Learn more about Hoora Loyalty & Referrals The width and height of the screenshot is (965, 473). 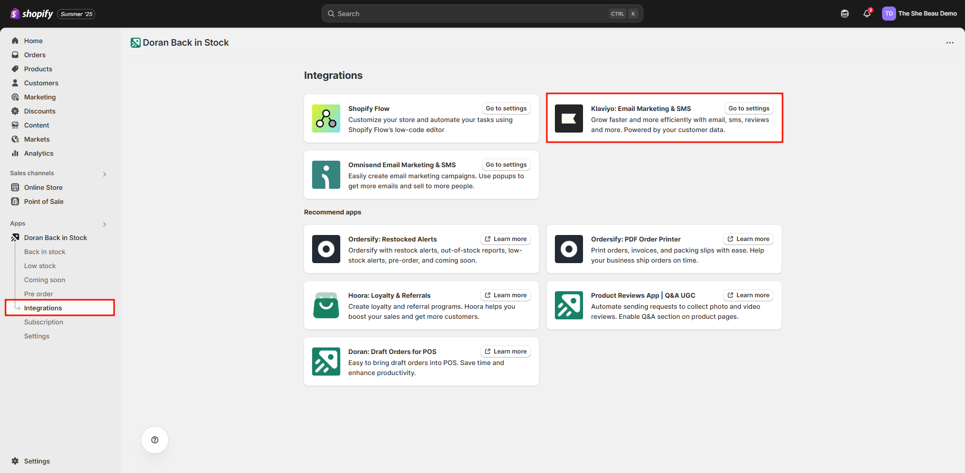coord(506,295)
